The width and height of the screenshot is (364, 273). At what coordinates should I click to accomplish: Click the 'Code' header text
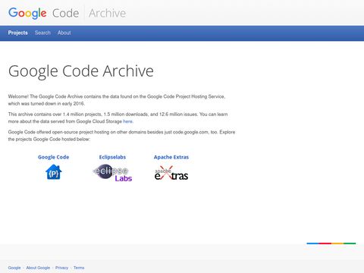coord(66,13)
